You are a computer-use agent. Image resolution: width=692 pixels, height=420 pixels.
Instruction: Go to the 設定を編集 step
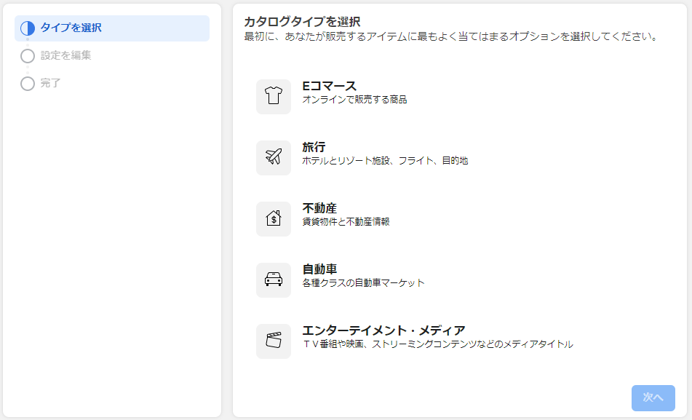pyautogui.click(x=65, y=55)
